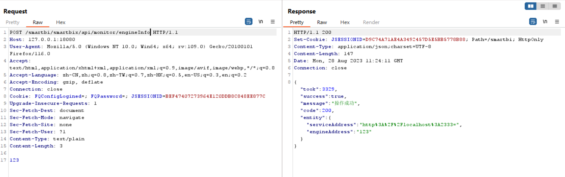Click the request Content-Type: text/plain line
This screenshot has width=565, height=177.
click(47, 139)
